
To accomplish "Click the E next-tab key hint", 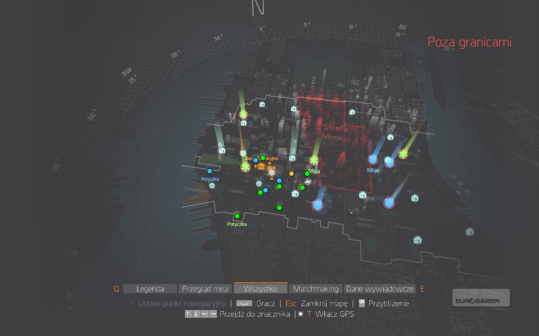I will pyautogui.click(x=422, y=289).
